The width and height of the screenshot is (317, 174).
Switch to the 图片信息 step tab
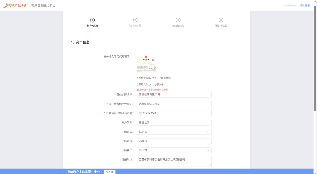[221, 26]
